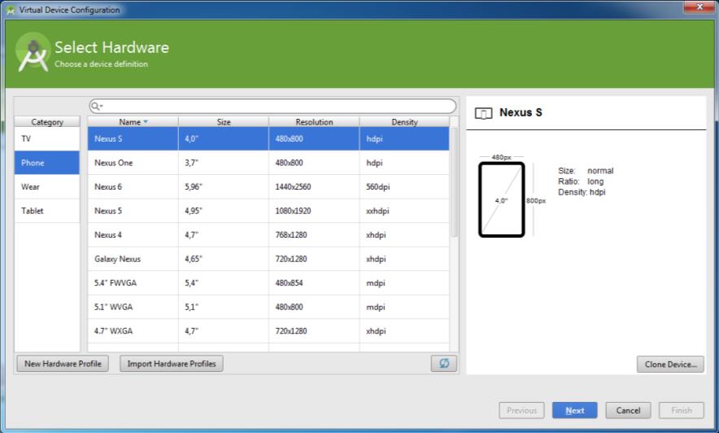Viewport: 719px width, 433px height.
Task: Click Import Hardware Profiles button
Action: (x=172, y=364)
